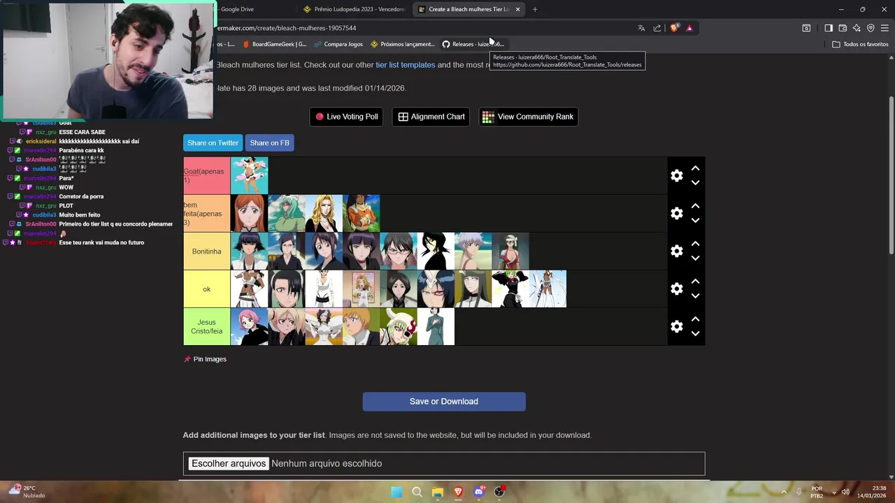Open the tier list templates link
The height and width of the screenshot is (503, 895).
pyautogui.click(x=405, y=65)
